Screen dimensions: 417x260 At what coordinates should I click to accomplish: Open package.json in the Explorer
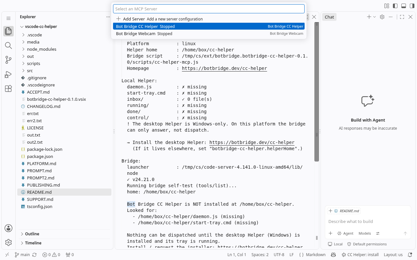coord(64,156)
